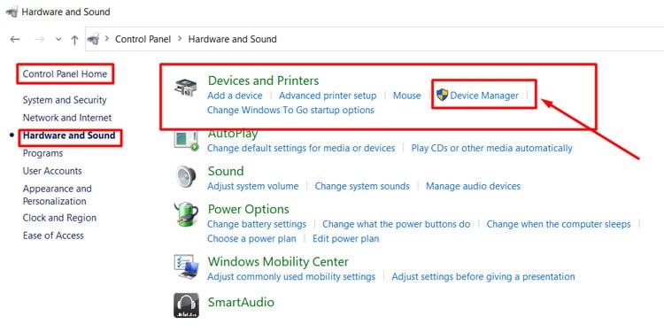Open Adjust settings before giving a presentation

pyautogui.click(x=483, y=276)
